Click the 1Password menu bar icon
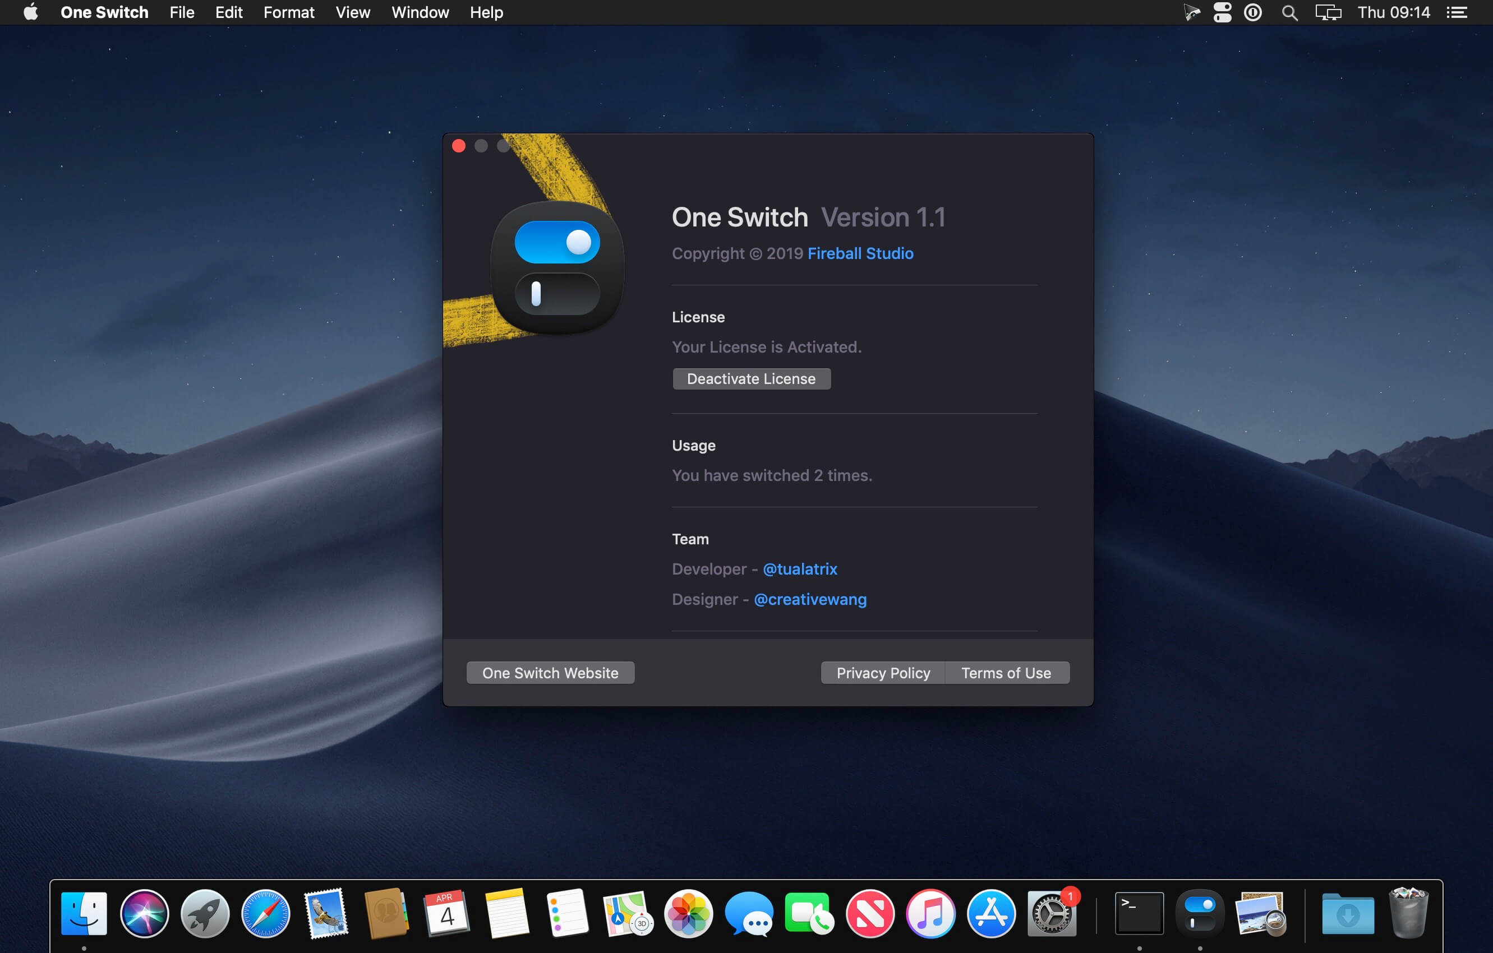This screenshot has height=953, width=1493. coord(1253,12)
